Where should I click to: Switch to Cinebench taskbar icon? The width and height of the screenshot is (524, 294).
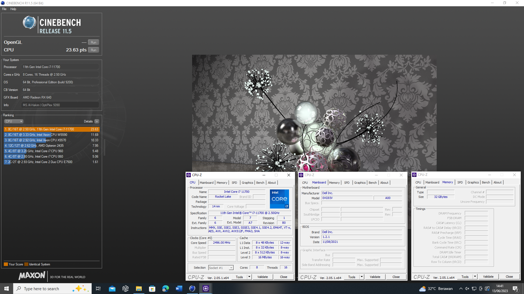(x=192, y=289)
